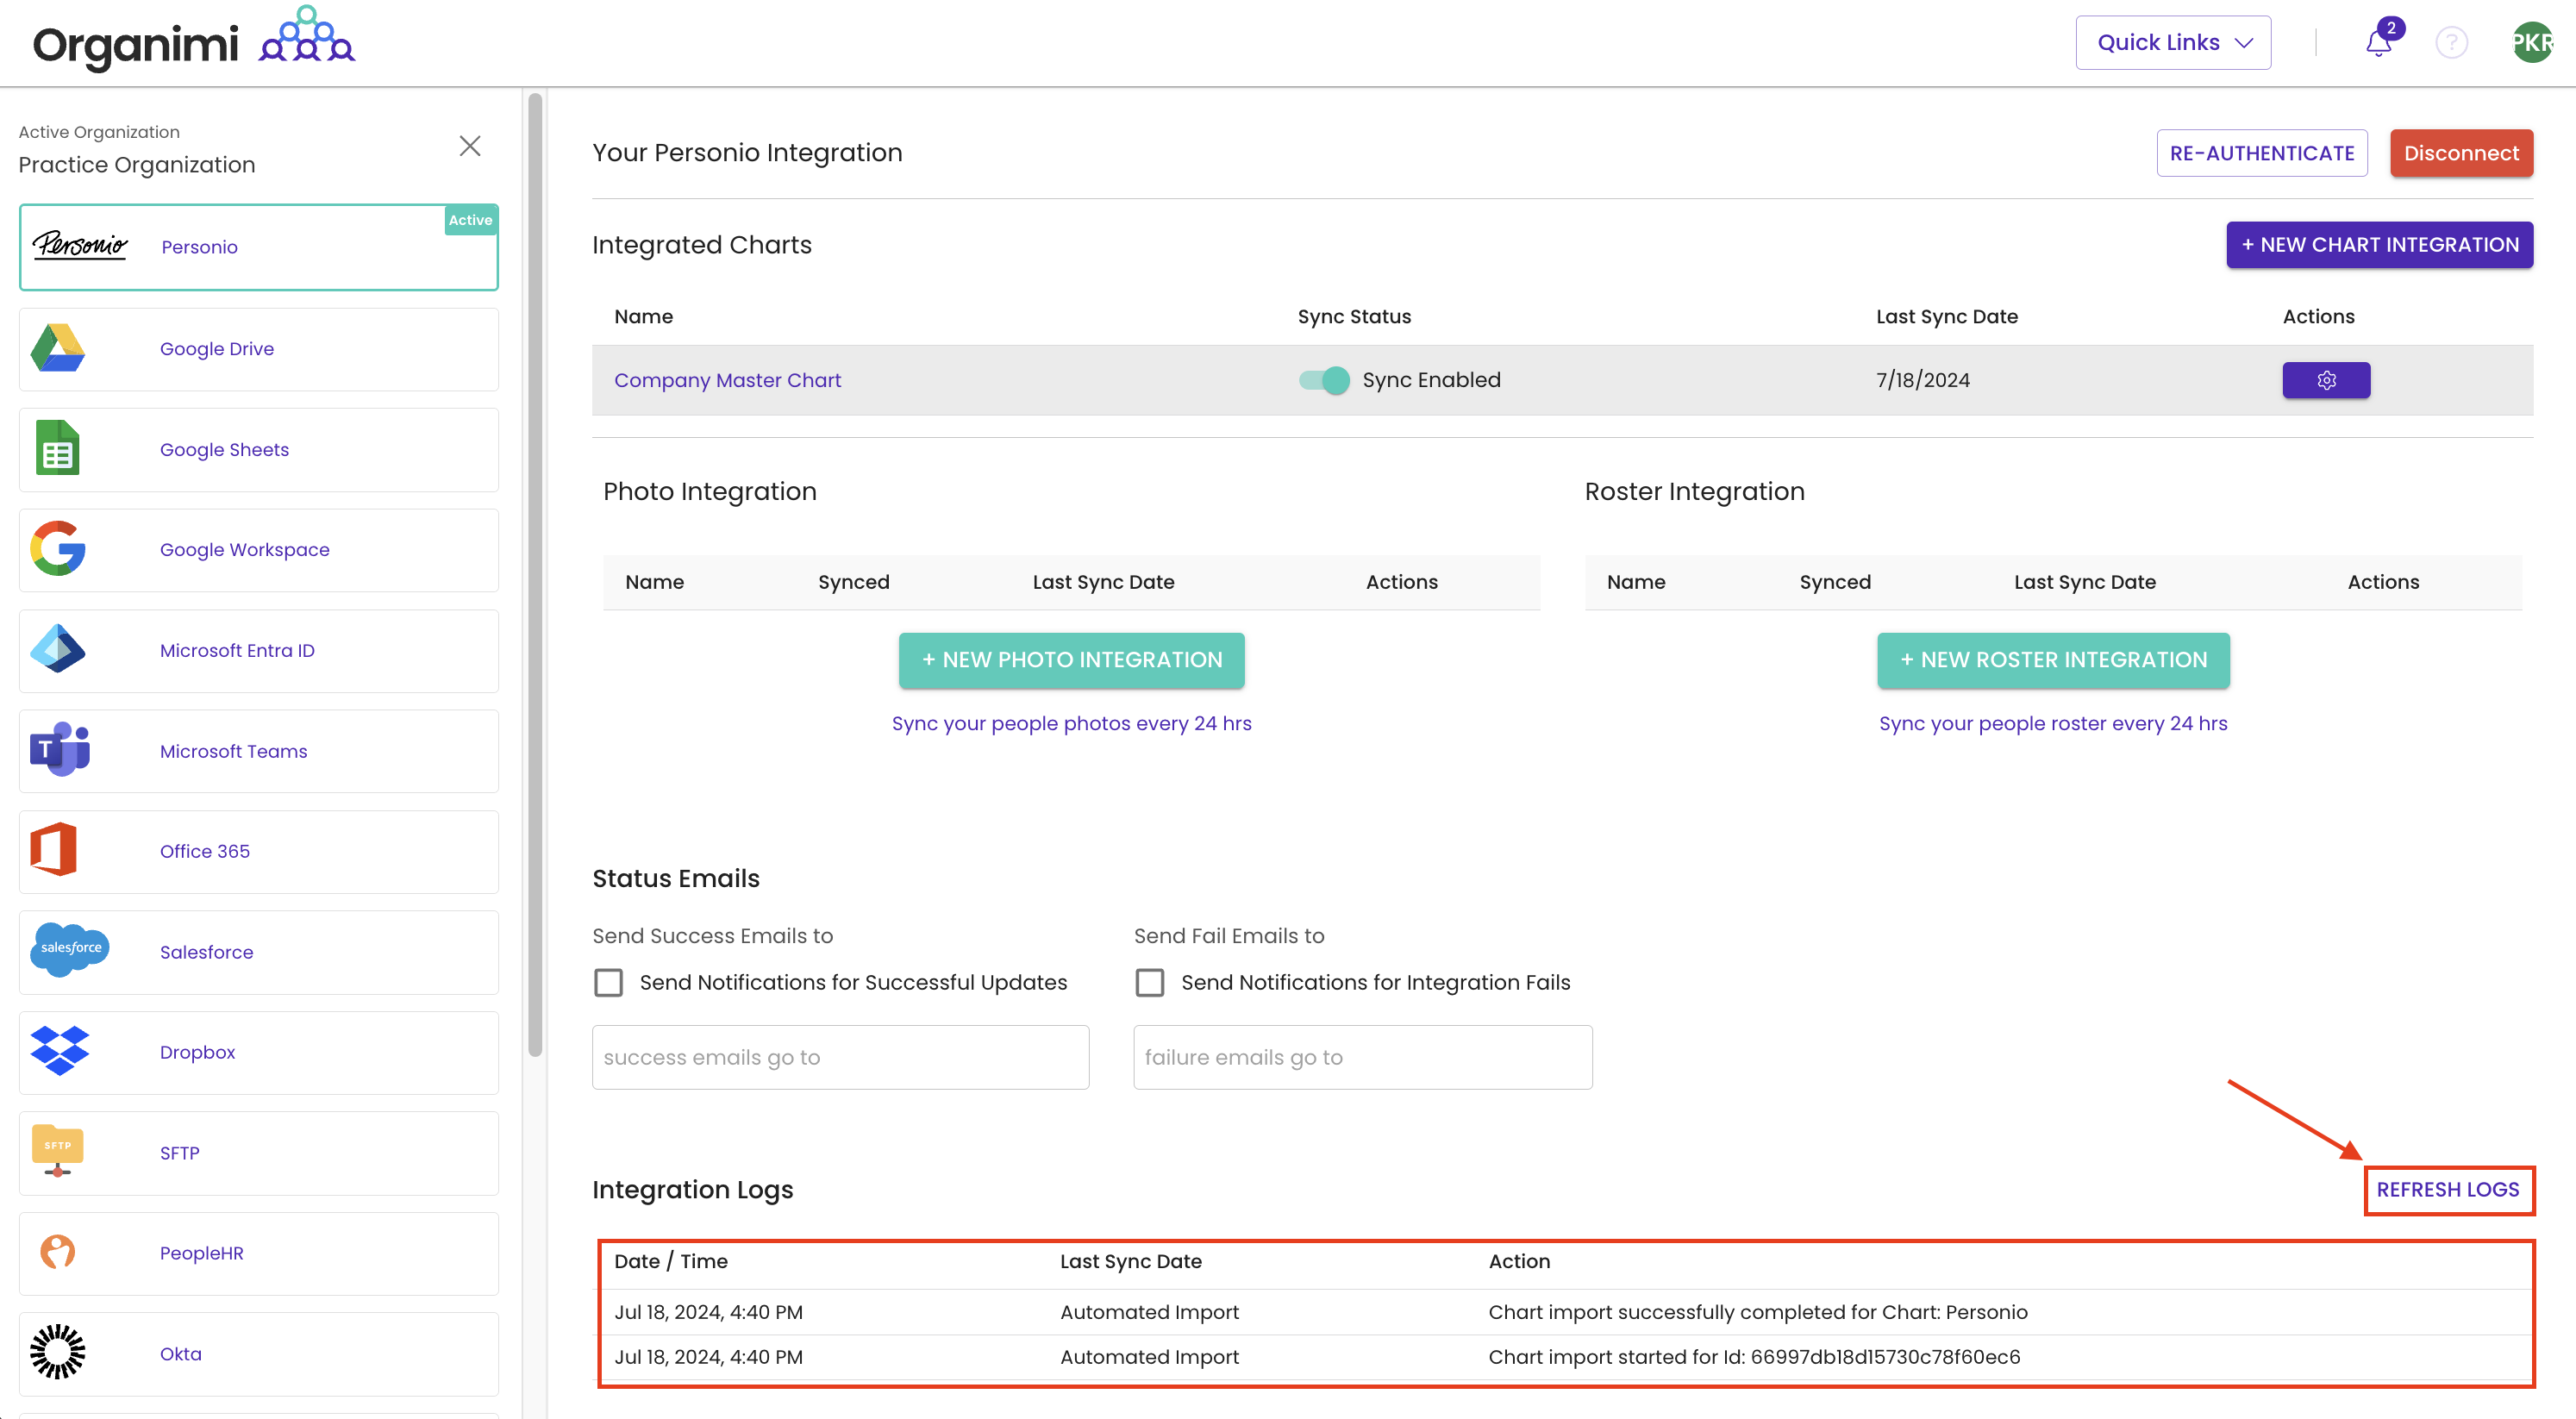Screen dimensions: 2576x1419
Task: Open the PKR user avatar menu
Action: tap(2532, 42)
